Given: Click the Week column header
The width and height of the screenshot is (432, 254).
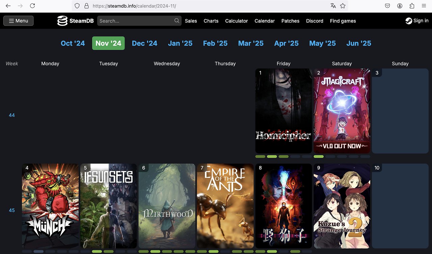Looking at the screenshot, I should [x=12, y=63].
